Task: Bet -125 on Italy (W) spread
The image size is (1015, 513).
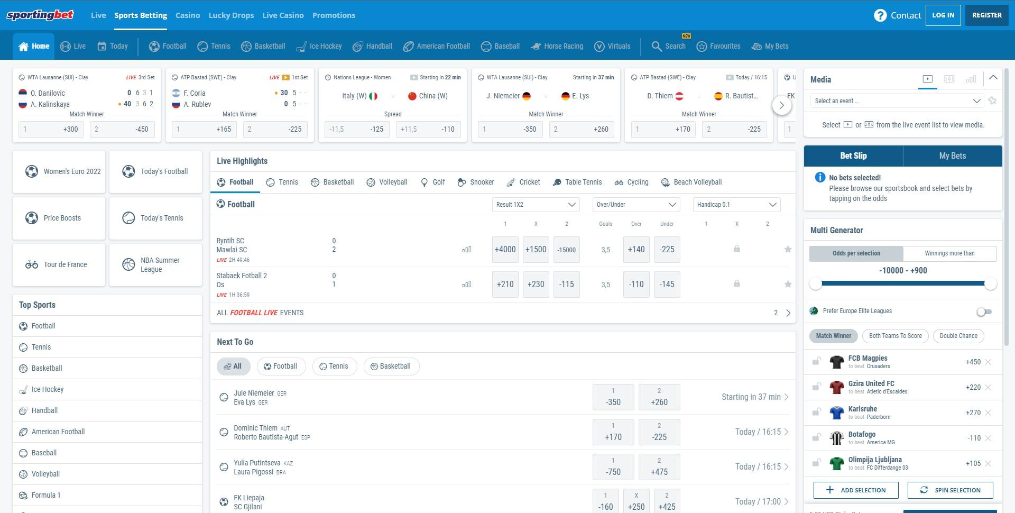Action: point(357,129)
